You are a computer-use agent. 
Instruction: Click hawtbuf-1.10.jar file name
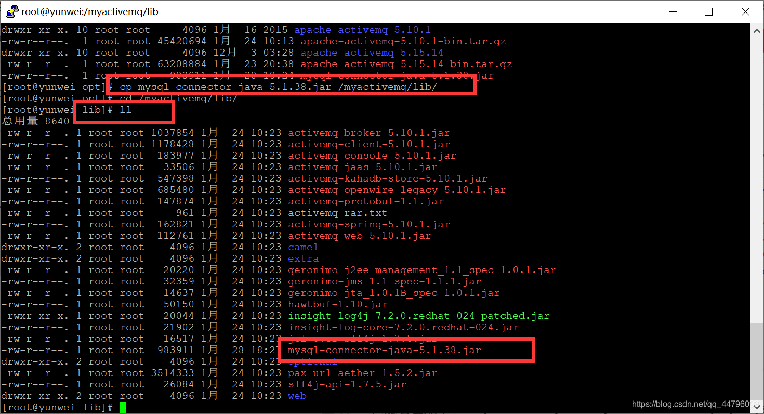pyautogui.click(x=337, y=304)
